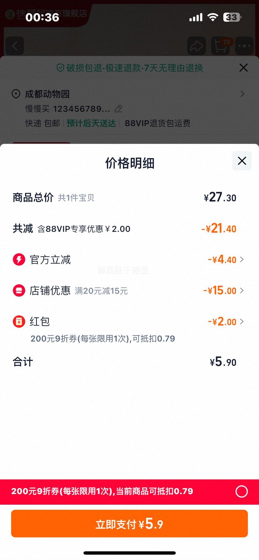Expand the 店铺优惠 -¥15.00 details chevron

242,291
